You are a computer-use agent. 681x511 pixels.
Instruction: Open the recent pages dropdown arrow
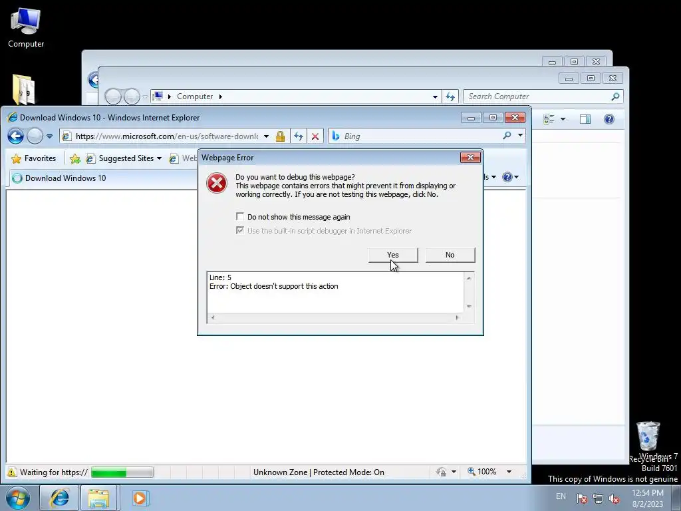coord(49,136)
